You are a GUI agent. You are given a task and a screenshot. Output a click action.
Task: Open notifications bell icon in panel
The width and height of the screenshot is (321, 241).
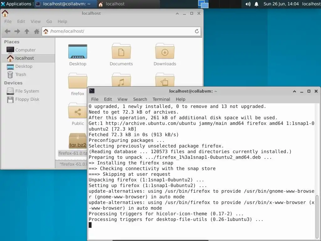coord(256,4)
